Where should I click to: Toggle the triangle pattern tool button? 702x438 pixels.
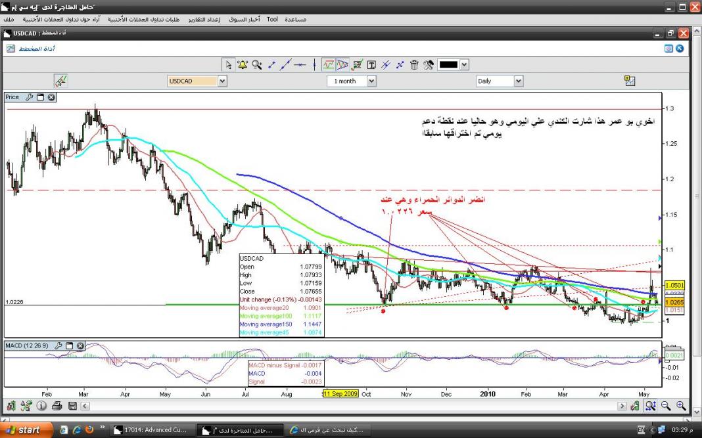(342, 64)
